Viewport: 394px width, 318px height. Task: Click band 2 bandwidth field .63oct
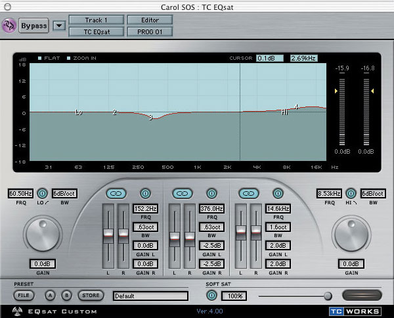point(145,227)
